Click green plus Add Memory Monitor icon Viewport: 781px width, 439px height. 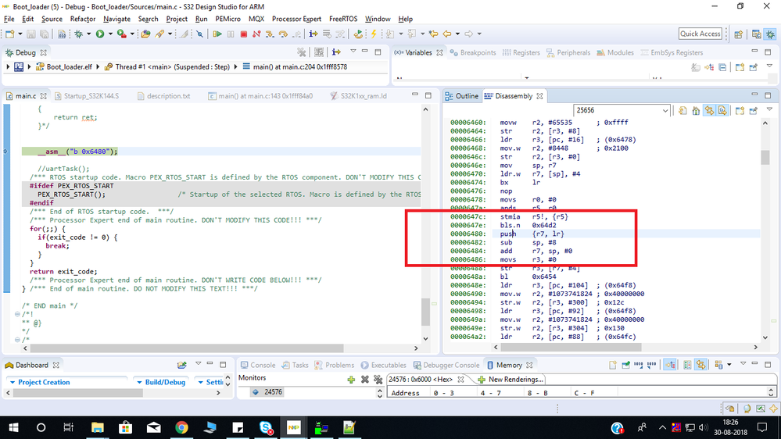pos(351,380)
